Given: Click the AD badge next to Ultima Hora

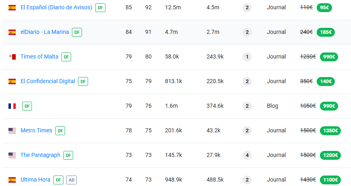Looking at the screenshot, I should tap(71, 180).
